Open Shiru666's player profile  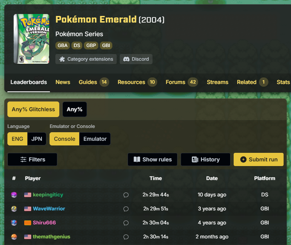point(44,222)
